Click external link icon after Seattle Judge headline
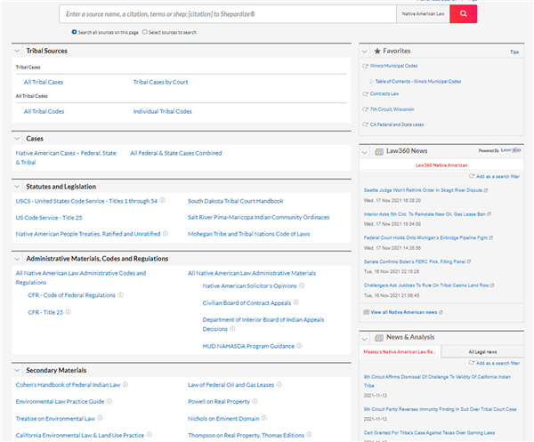This screenshot has width=534, height=442. click(x=486, y=190)
